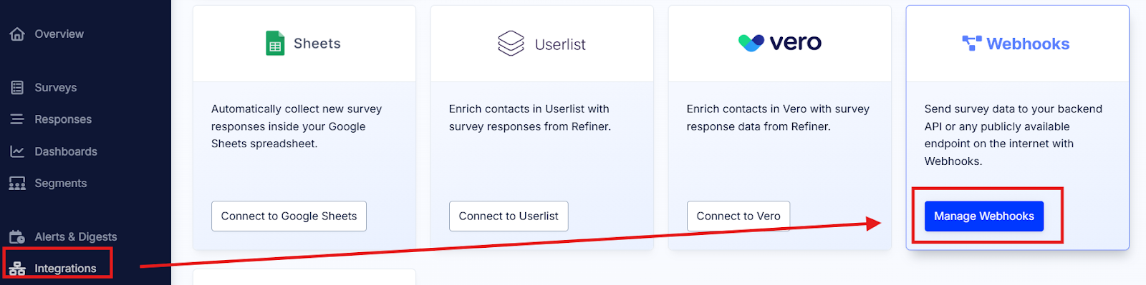
Task: Click the Alerts & Digests icon
Action: click(17, 236)
